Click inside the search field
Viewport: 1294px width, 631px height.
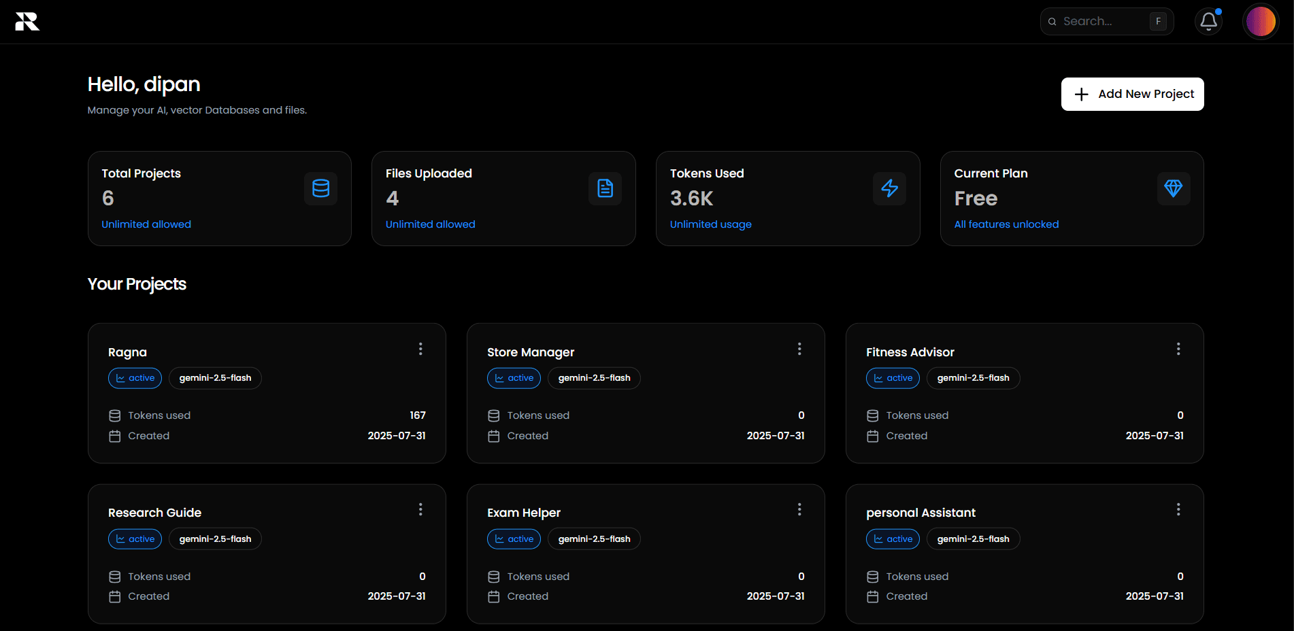[1099, 21]
